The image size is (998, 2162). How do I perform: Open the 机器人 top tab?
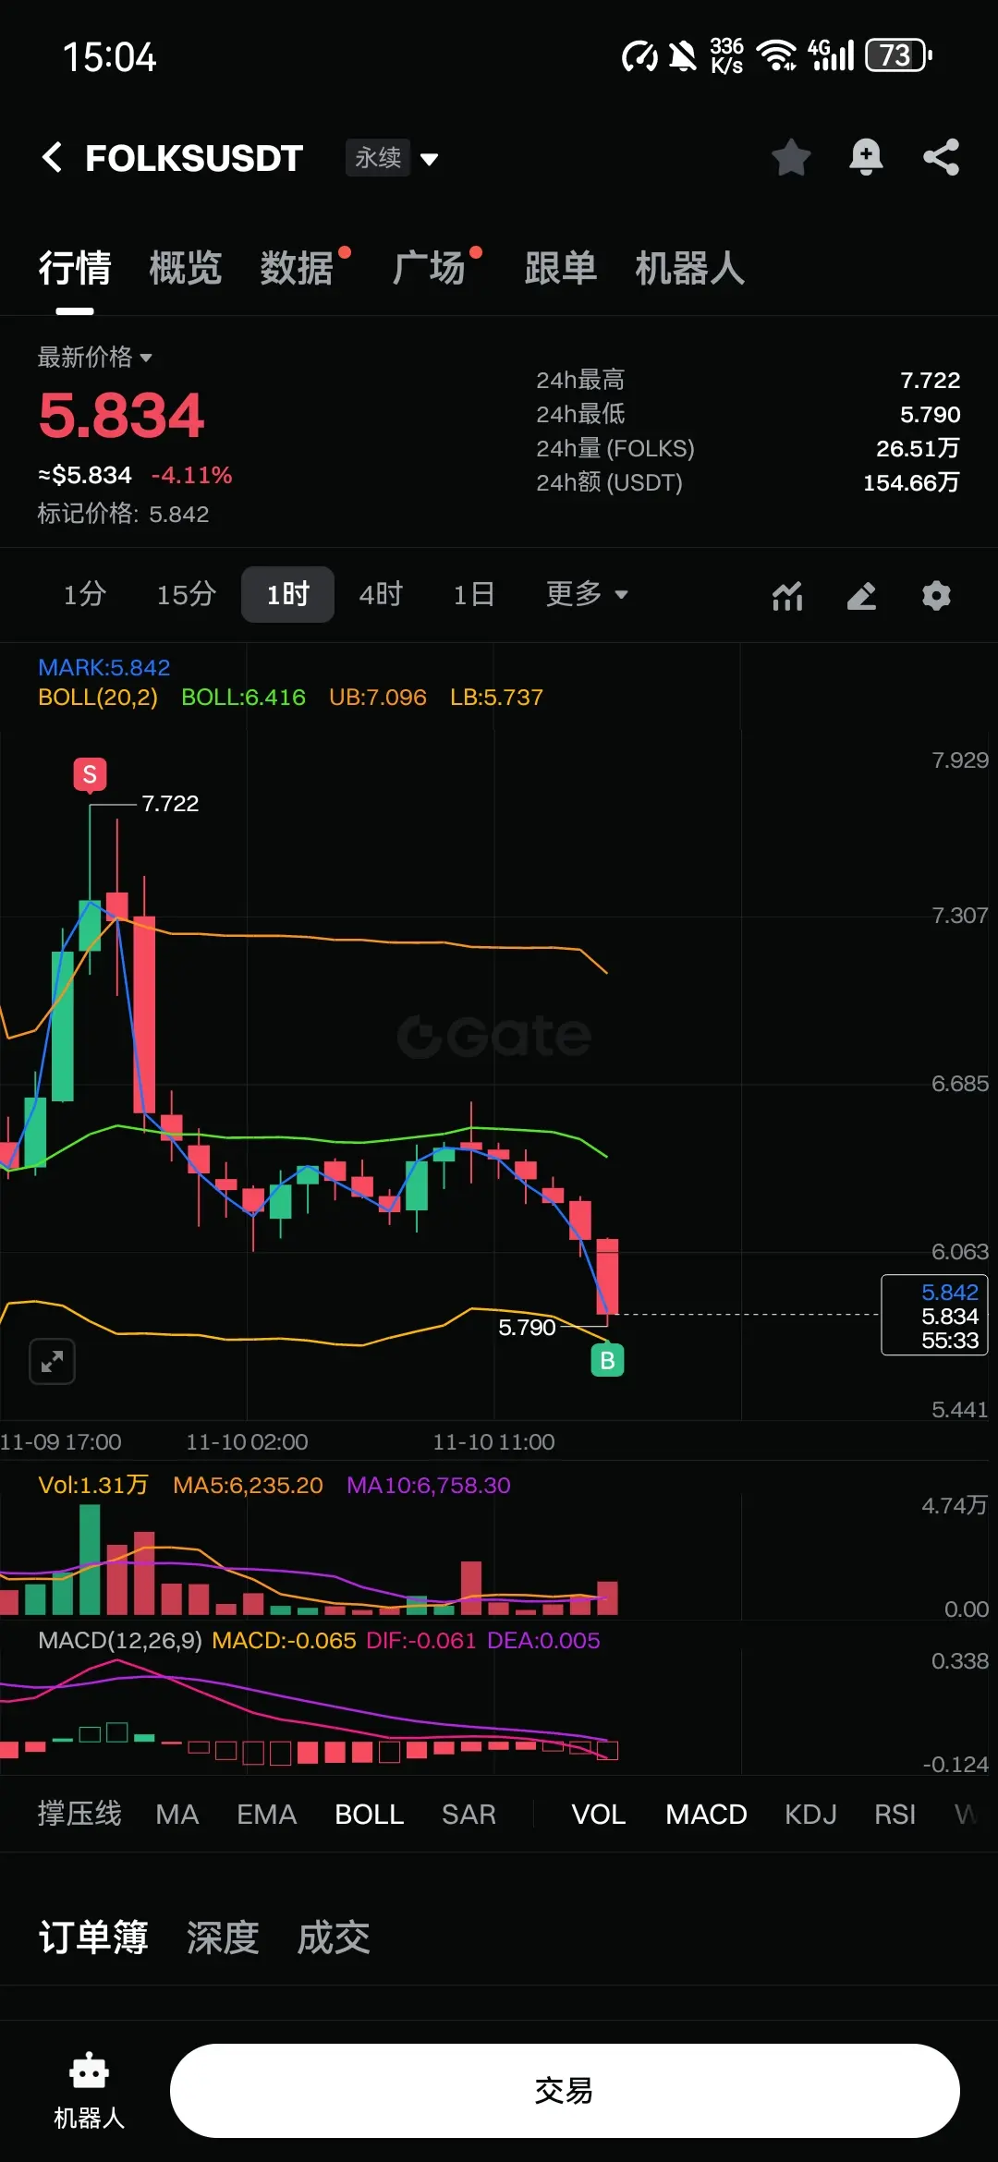coord(690,268)
